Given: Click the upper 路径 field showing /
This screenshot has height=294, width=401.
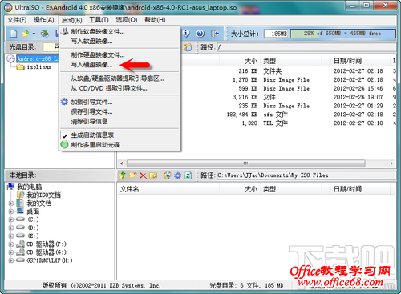Looking at the screenshot, I should 306,47.
